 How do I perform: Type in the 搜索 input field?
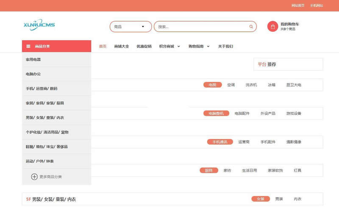coord(201,27)
